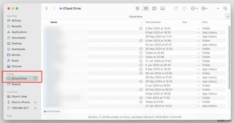Select row dated 30 Nov 2023 at 21:01
Viewport: 234px width, 123px height.
coord(134,77)
